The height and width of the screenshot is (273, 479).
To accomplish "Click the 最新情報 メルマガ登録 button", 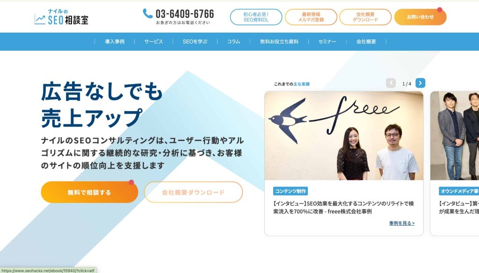I will click(311, 17).
